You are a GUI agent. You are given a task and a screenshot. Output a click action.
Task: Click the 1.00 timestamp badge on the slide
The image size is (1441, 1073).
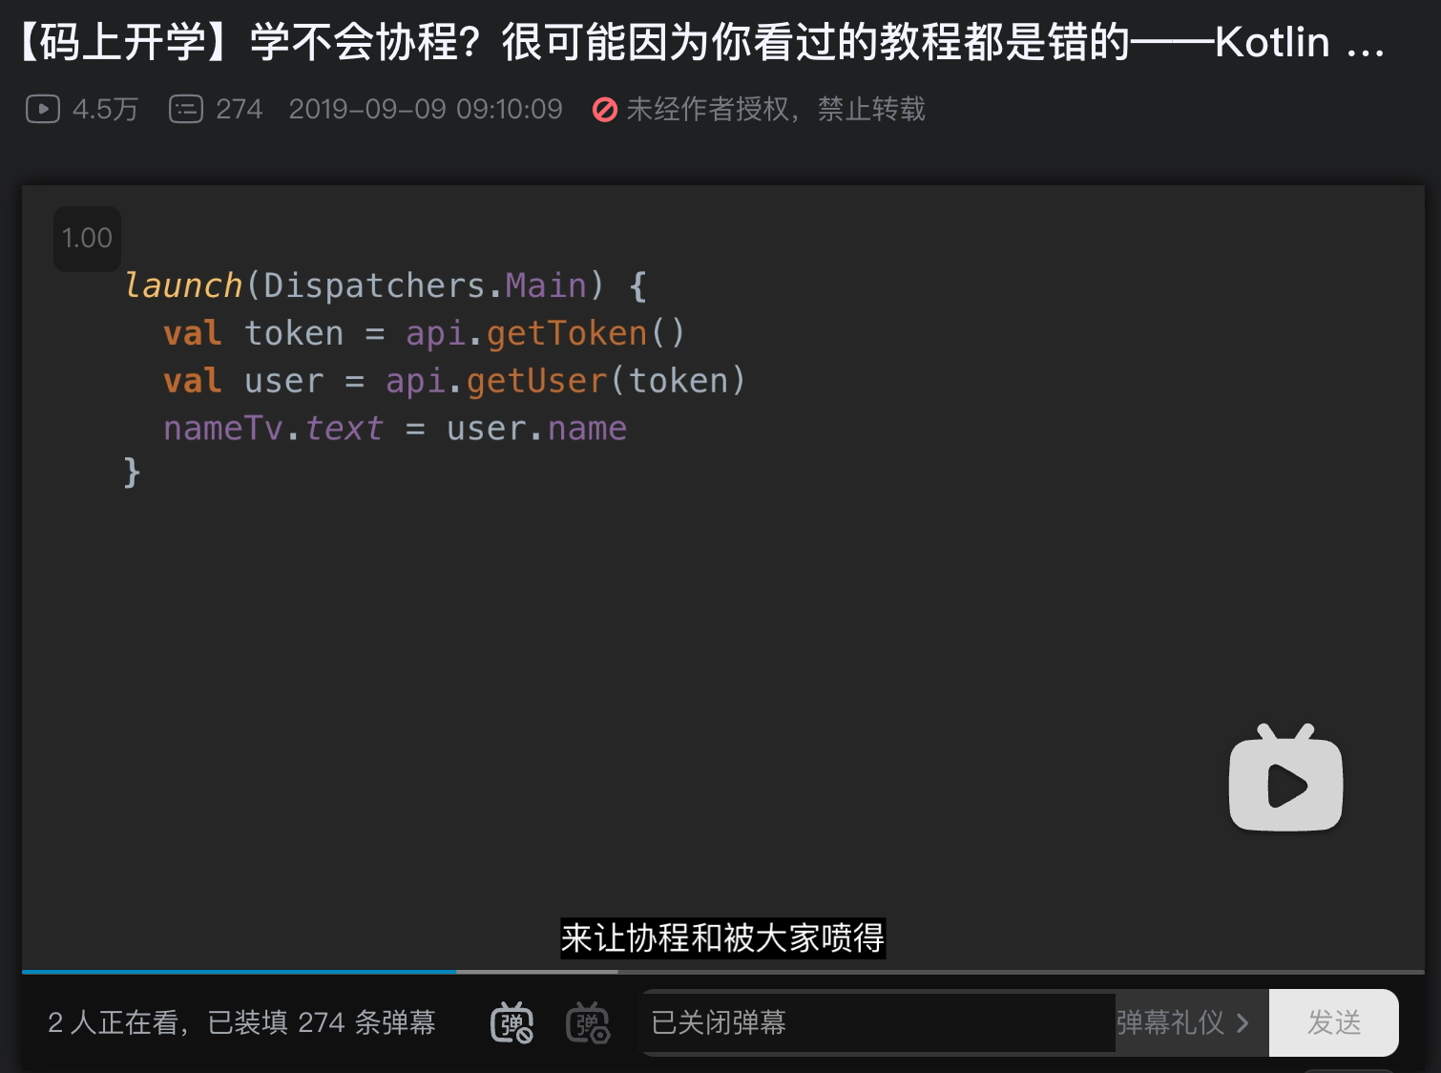pyautogui.click(x=87, y=239)
